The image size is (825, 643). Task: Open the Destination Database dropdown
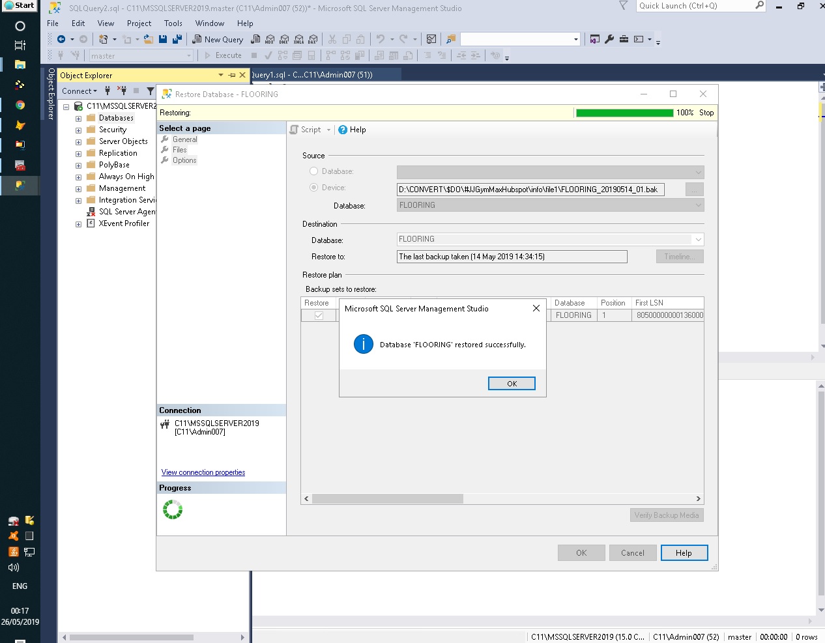[x=698, y=240]
